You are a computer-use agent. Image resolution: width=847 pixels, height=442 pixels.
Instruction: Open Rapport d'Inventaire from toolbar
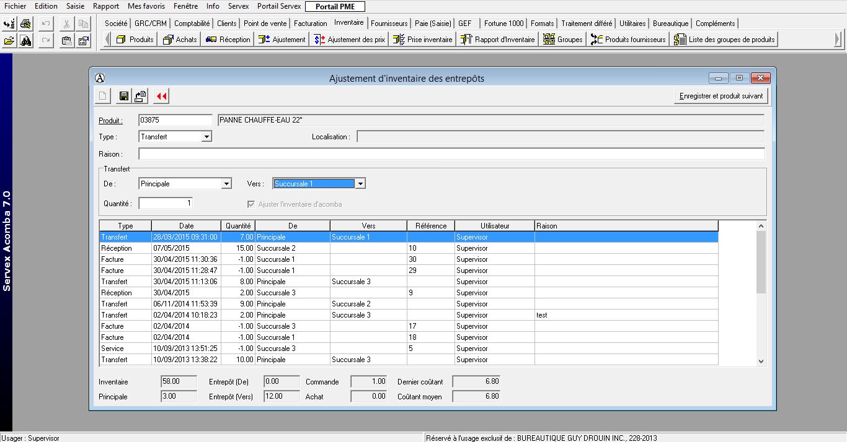(497, 40)
